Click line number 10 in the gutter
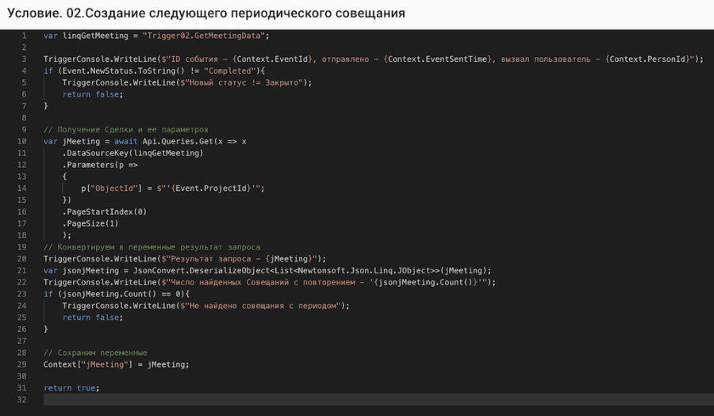This screenshot has width=714, height=416. 22,141
